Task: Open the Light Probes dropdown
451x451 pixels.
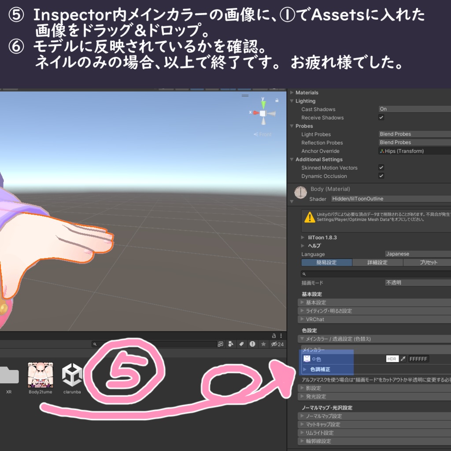Action: click(414, 134)
